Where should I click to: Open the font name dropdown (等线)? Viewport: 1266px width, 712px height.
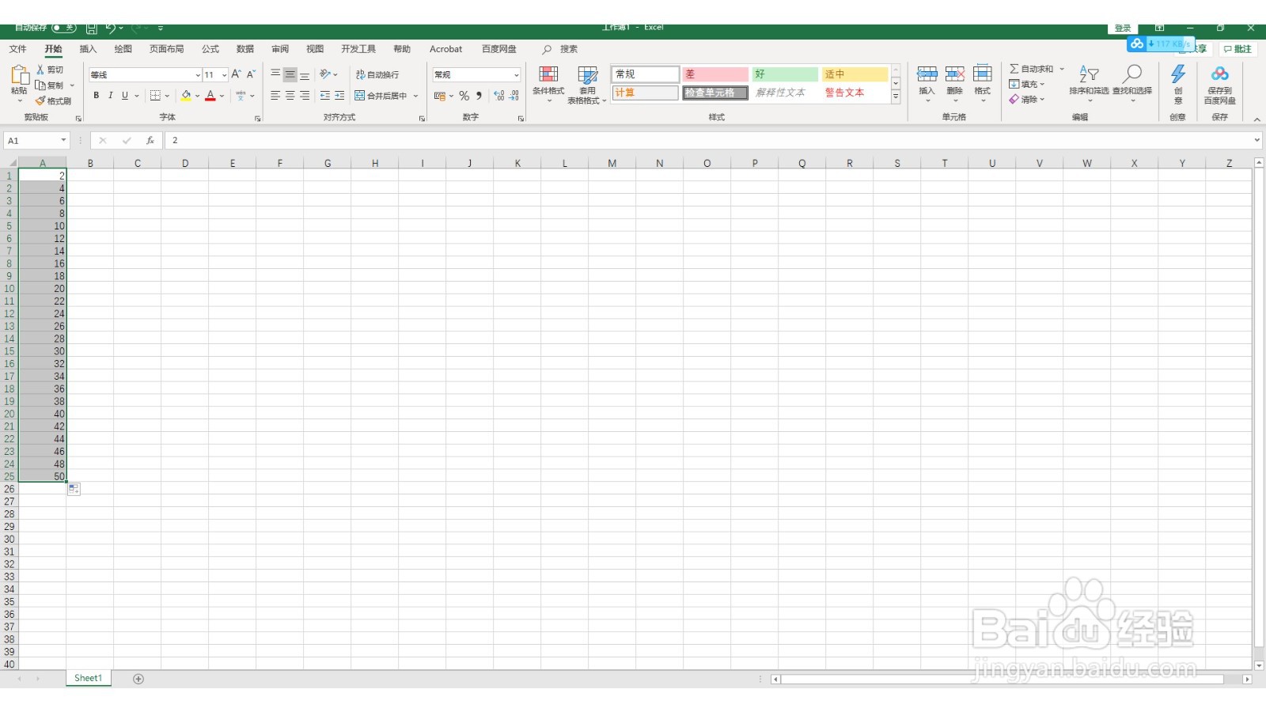tap(198, 75)
